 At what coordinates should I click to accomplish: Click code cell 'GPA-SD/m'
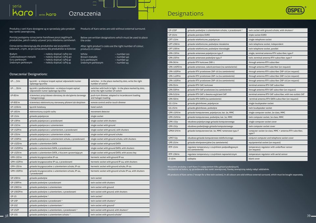coord(176,99)
